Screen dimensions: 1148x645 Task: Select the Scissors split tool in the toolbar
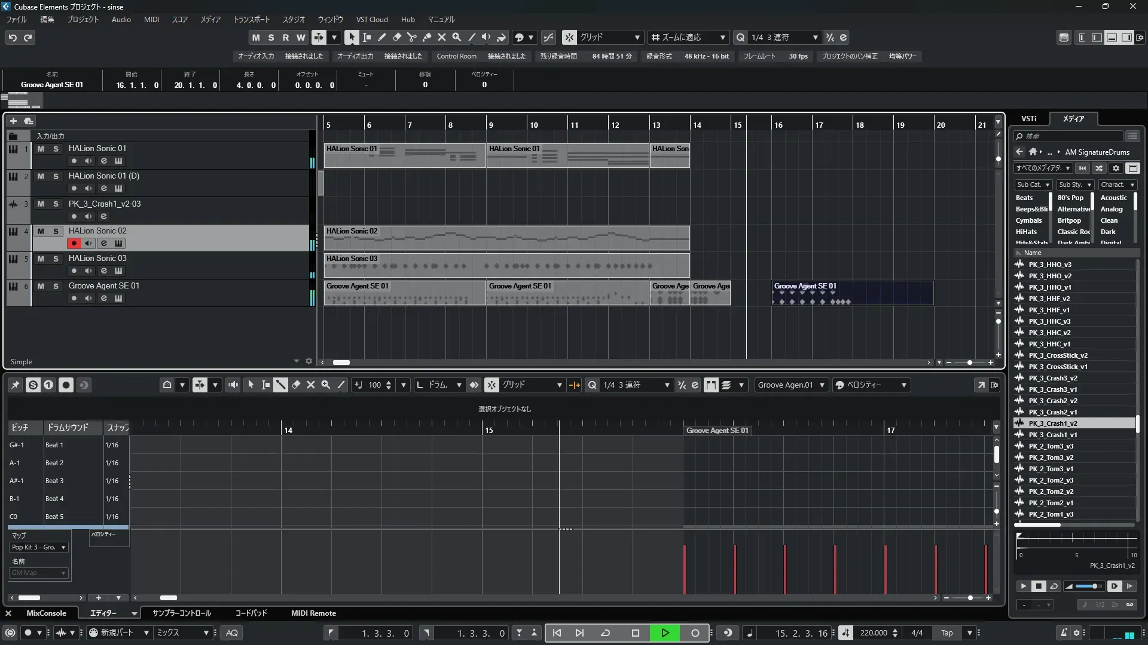click(411, 37)
